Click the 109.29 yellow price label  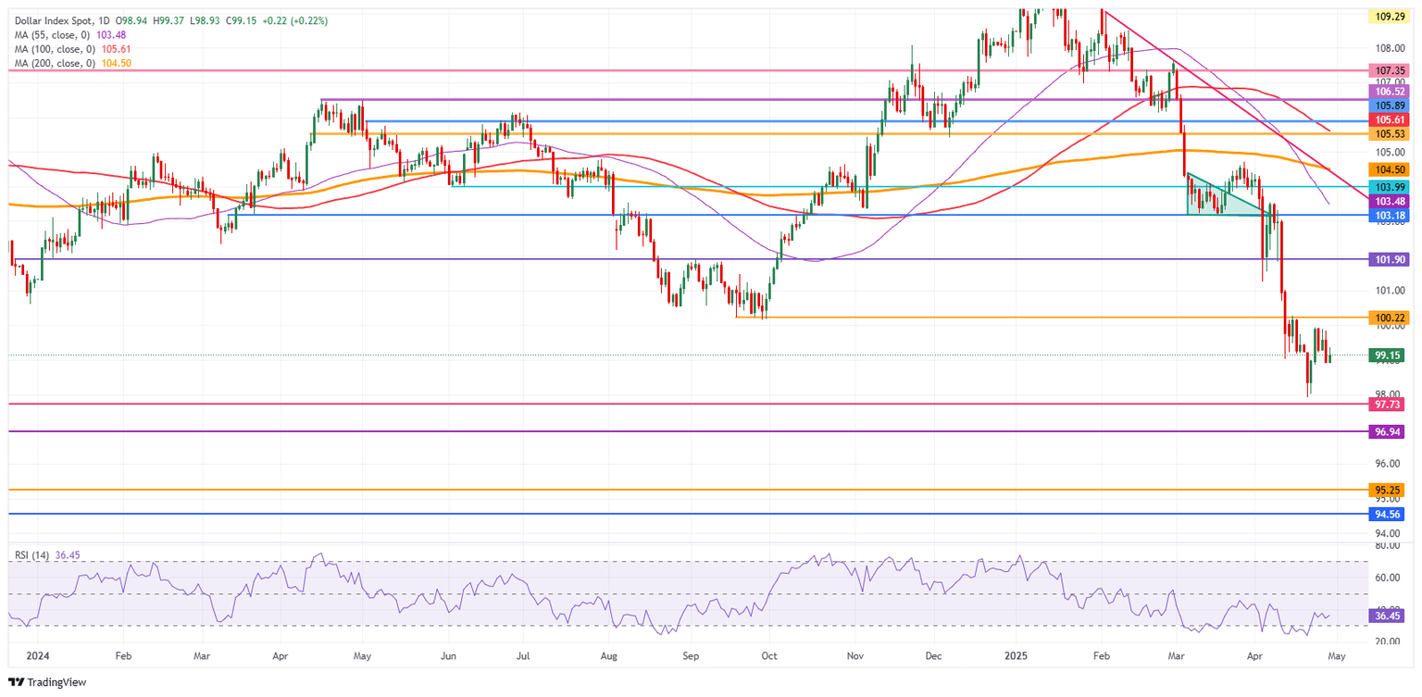click(1386, 17)
